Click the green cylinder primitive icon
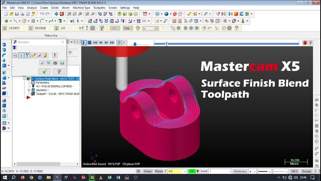Screen dimensions: 321x181 pyautogui.click(x=60, y=21)
